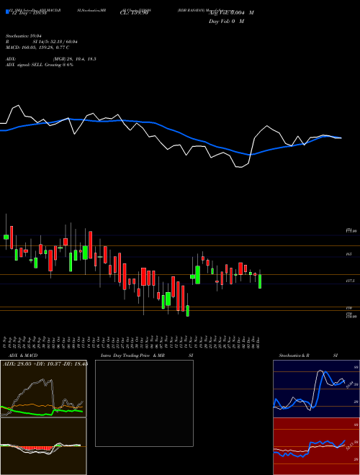Click the blue Stochastics chart panel
Image resolution: width=360 pixels, height=475 pixels.
click(316, 389)
